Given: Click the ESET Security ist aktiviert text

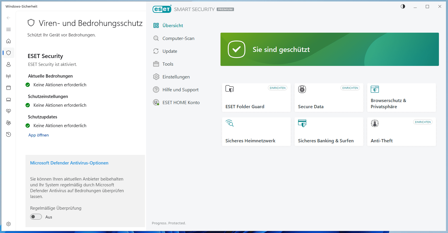Looking at the screenshot, I should tap(52, 64).
